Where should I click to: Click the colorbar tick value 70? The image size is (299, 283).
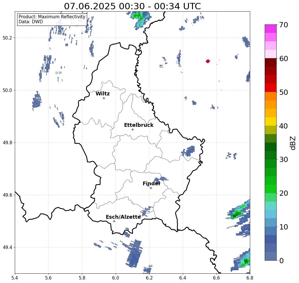[x=283, y=25]
